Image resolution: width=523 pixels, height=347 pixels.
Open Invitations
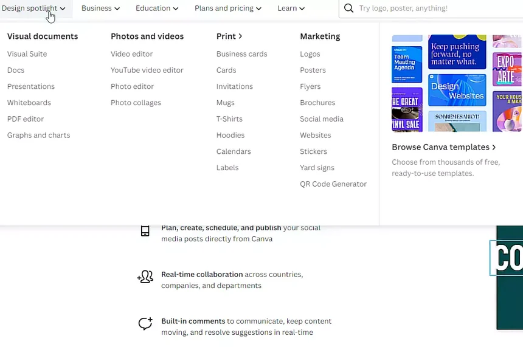tap(235, 86)
